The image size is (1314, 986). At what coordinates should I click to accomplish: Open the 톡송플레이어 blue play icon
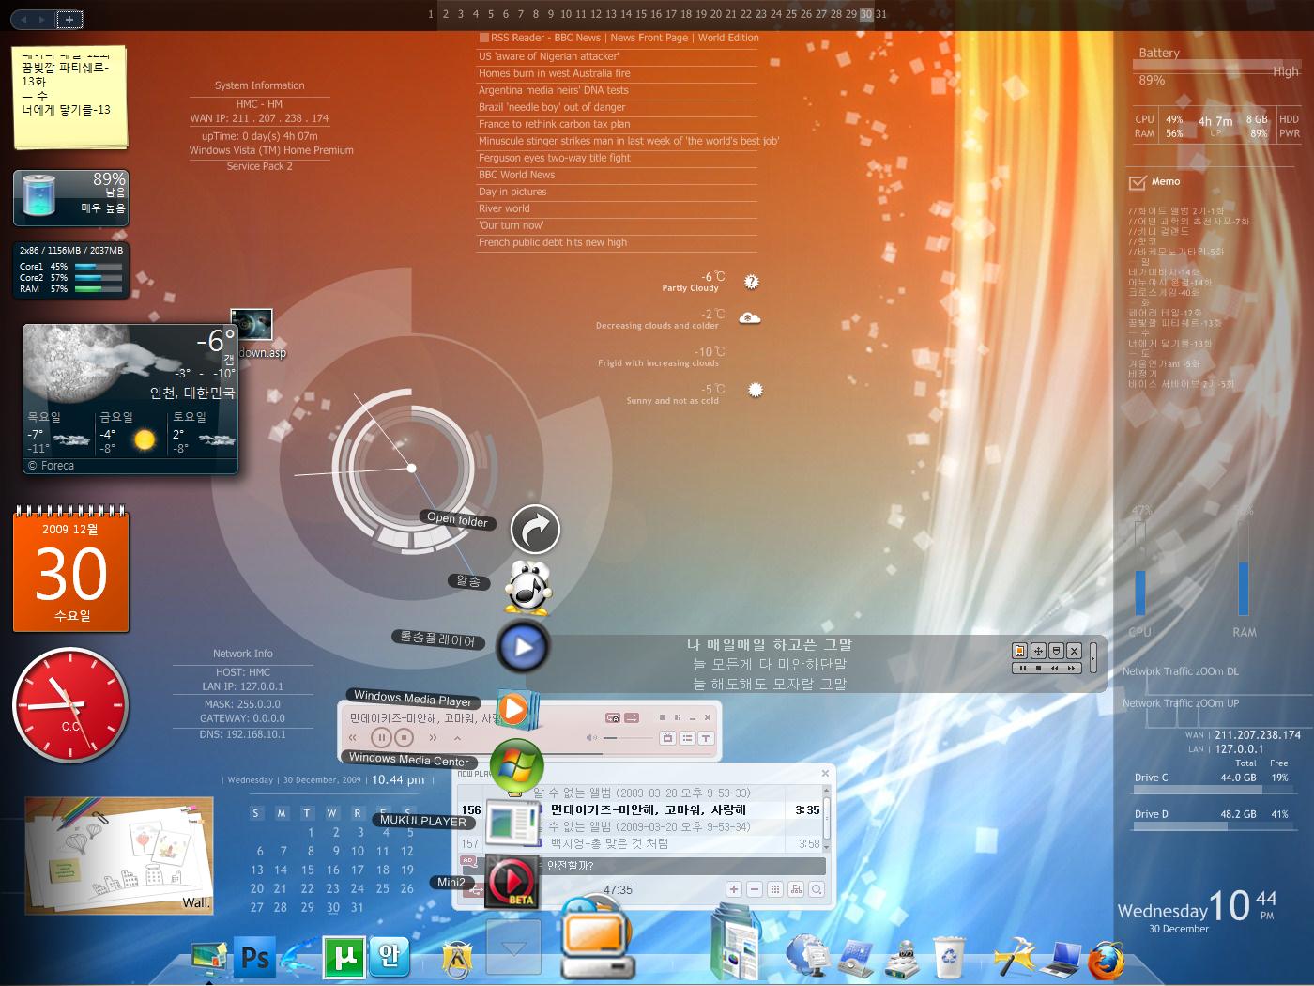(523, 646)
